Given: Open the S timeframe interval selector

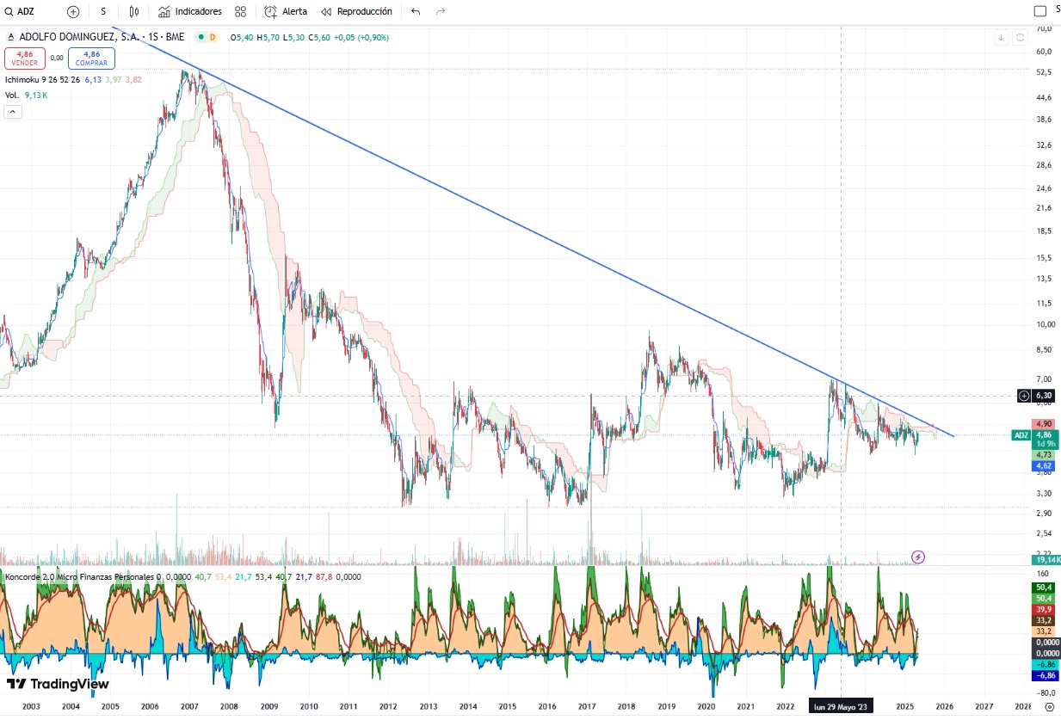Looking at the screenshot, I should (x=103, y=11).
